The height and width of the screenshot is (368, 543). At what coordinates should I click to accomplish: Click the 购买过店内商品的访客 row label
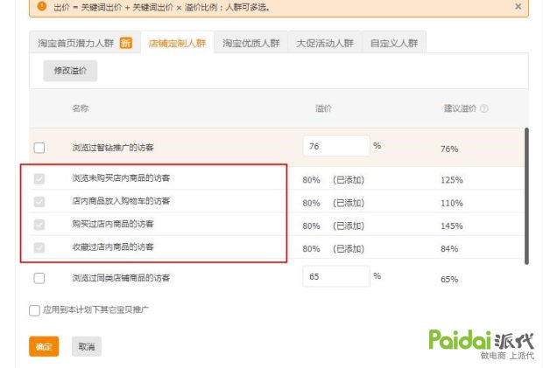[113, 224]
